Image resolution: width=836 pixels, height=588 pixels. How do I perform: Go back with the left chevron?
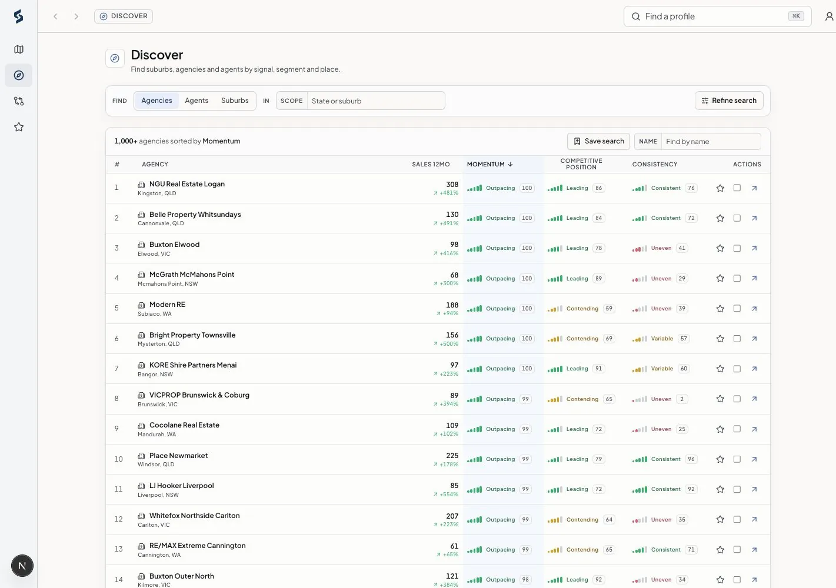click(55, 16)
